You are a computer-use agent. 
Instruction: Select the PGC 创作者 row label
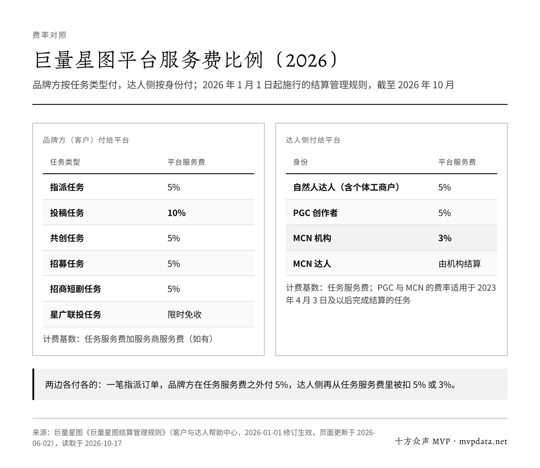315,213
